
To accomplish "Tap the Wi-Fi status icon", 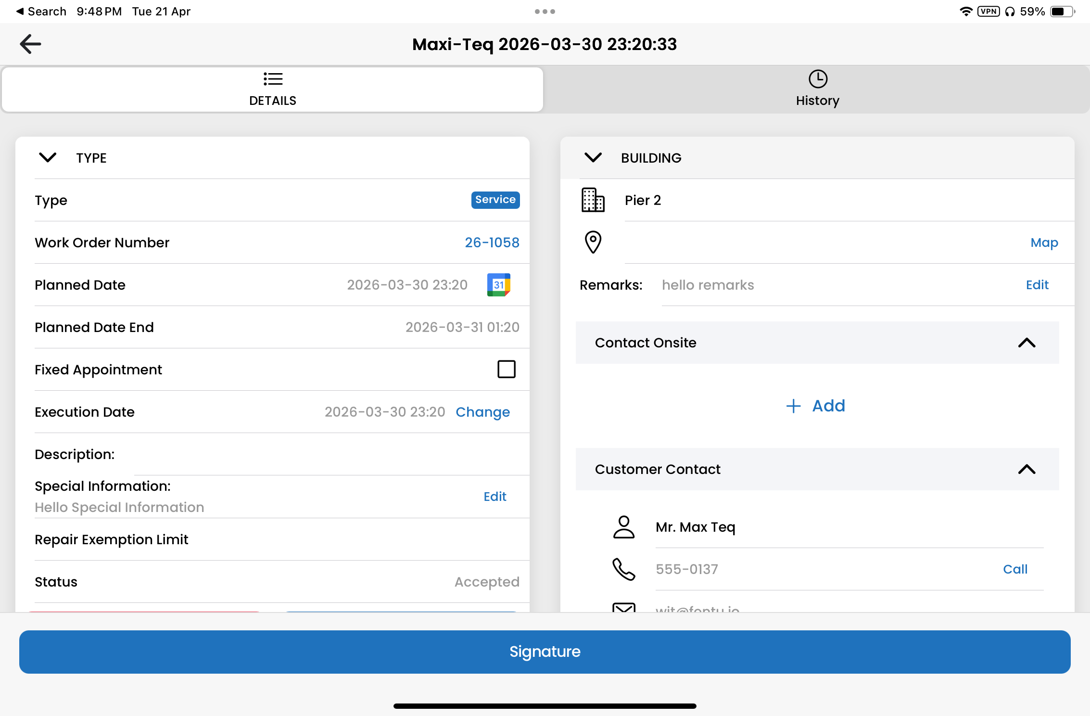I will click(966, 12).
